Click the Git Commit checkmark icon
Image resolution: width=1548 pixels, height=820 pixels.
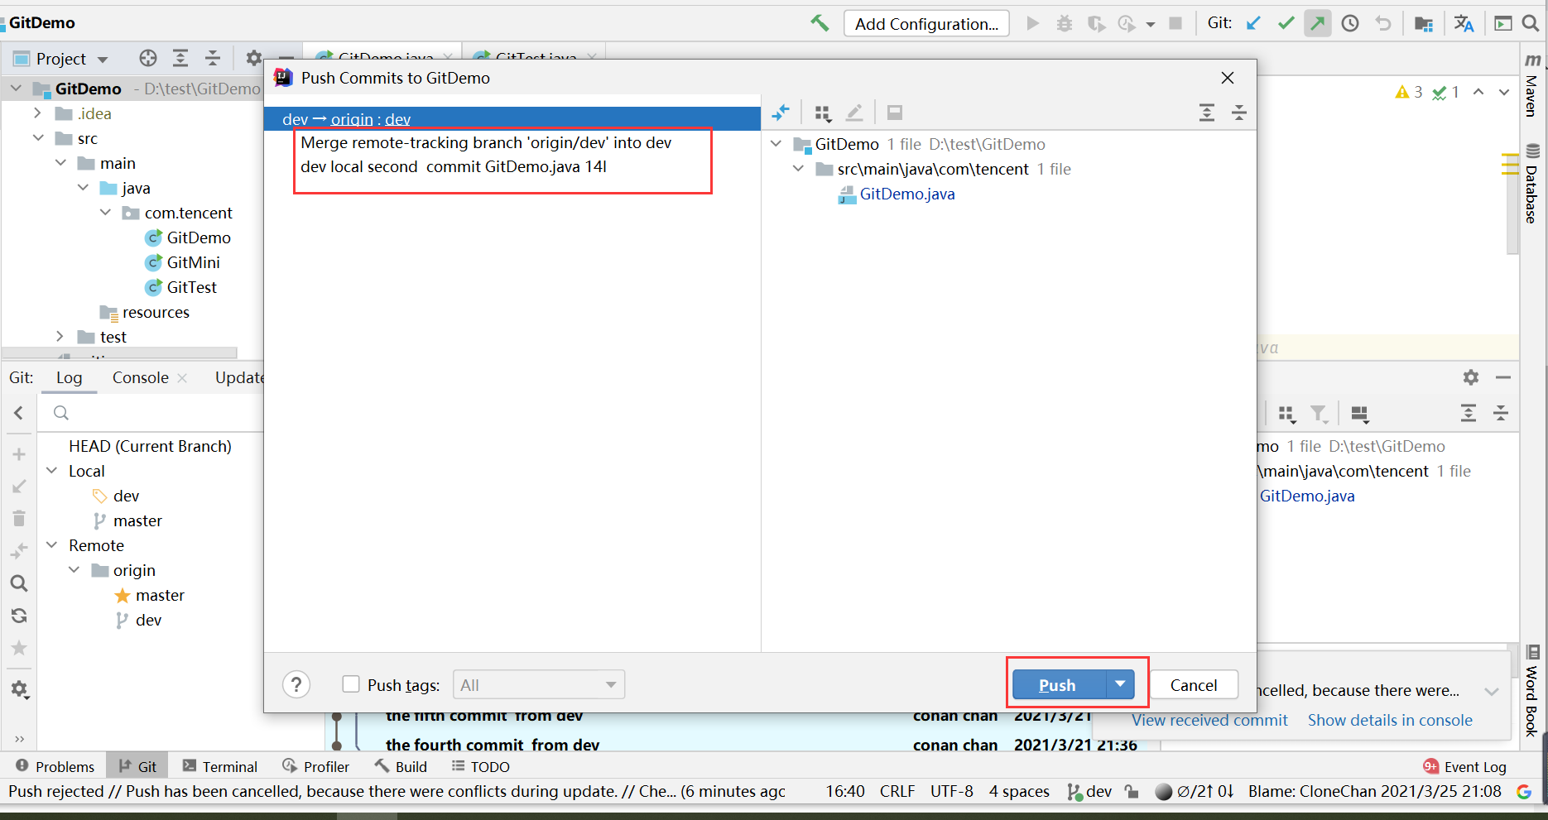click(1286, 23)
